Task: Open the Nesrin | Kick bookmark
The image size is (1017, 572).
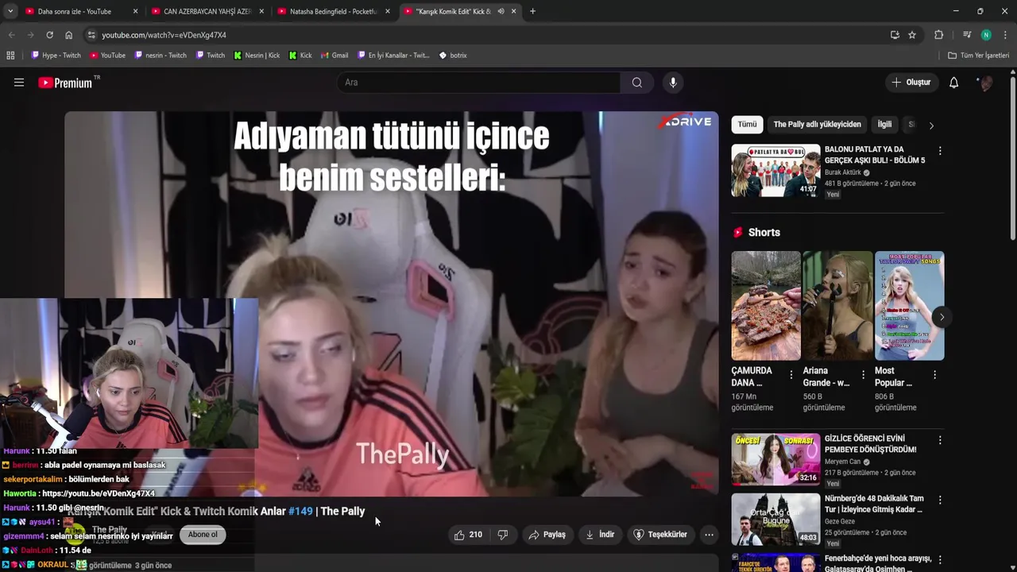Action: coord(257,56)
